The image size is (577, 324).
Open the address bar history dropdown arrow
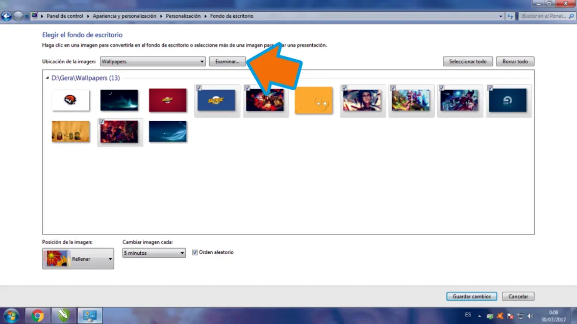[x=500, y=16]
